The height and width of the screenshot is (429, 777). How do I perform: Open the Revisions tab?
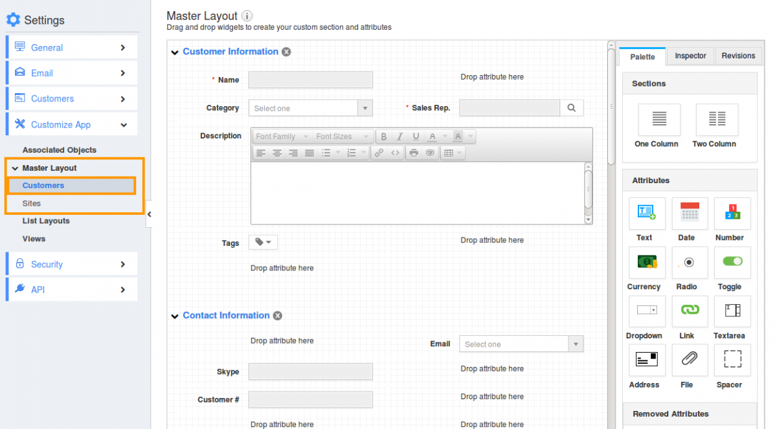(x=738, y=56)
